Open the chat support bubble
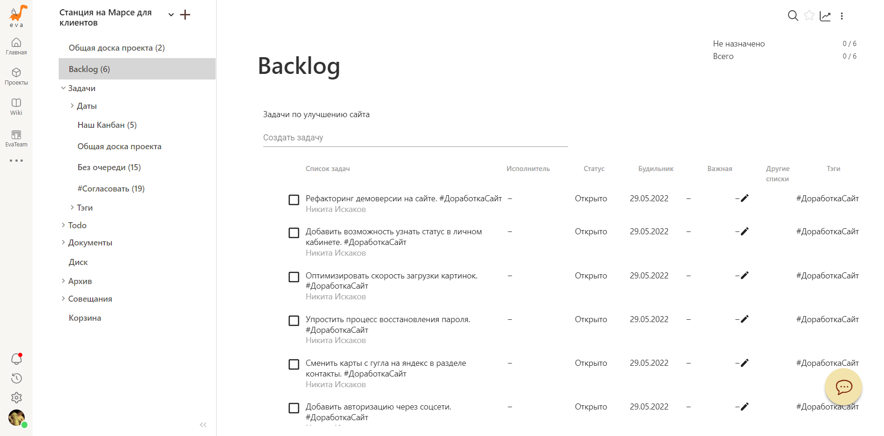Viewport: 884px width, 436px height. click(843, 387)
